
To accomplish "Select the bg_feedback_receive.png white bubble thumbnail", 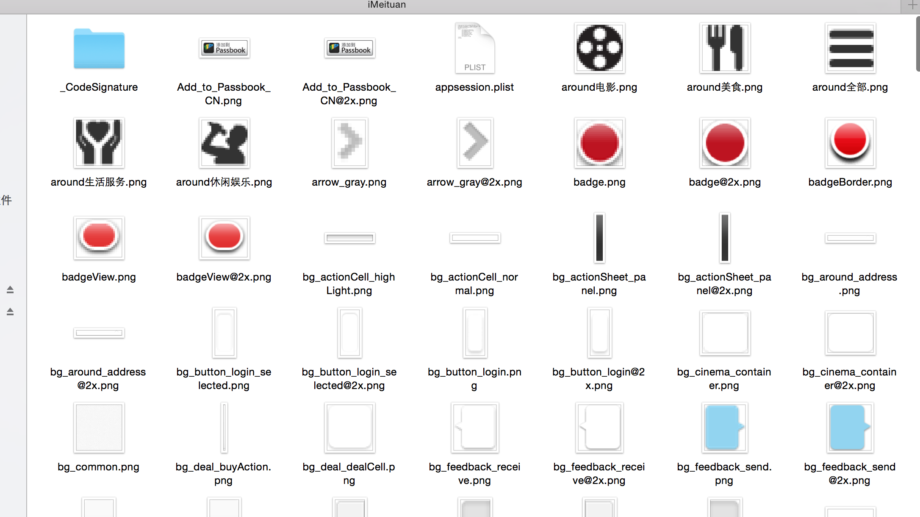I will pos(474,428).
